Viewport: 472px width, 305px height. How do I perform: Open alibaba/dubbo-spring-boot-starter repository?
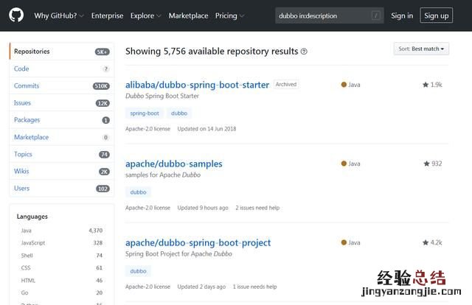pos(197,85)
